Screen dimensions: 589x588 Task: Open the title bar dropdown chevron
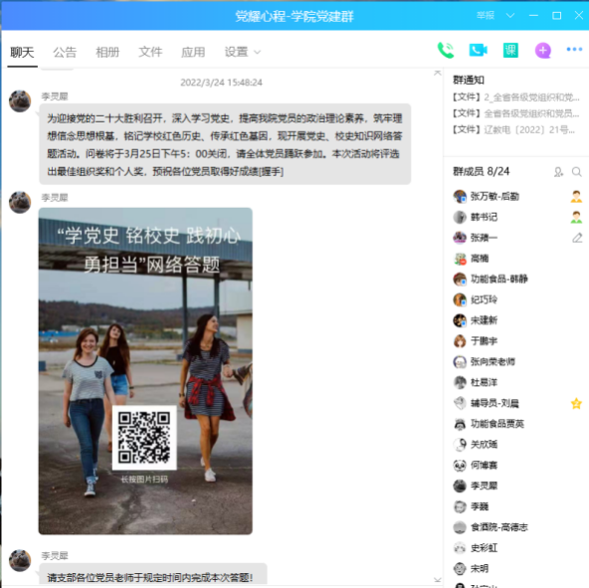[x=510, y=15]
